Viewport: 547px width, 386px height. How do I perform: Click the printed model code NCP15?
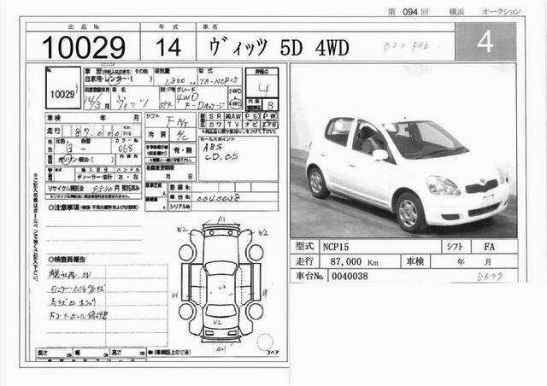tap(336, 247)
